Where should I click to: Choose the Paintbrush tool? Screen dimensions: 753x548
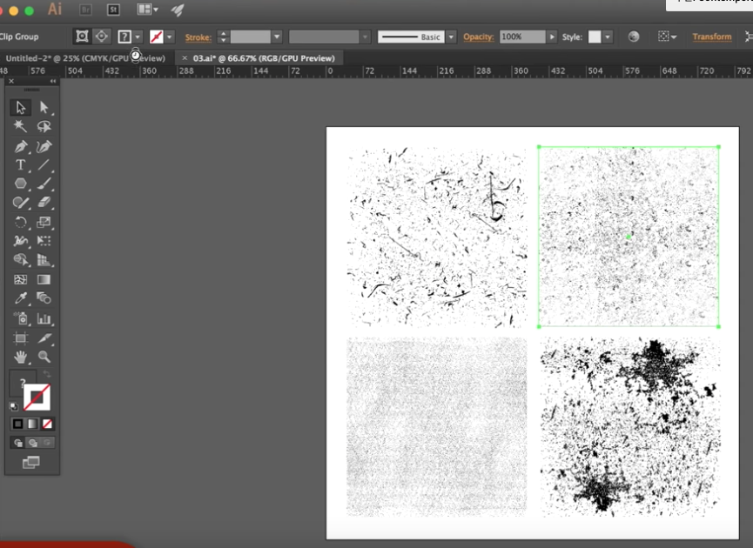click(44, 184)
